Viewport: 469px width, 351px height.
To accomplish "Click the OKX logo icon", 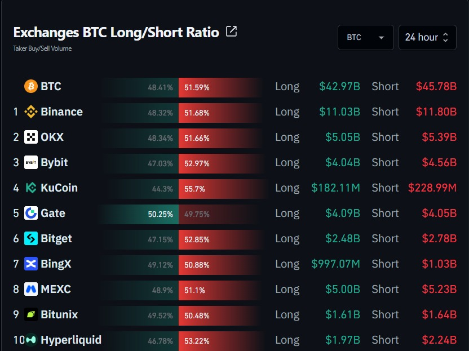I will [31, 137].
